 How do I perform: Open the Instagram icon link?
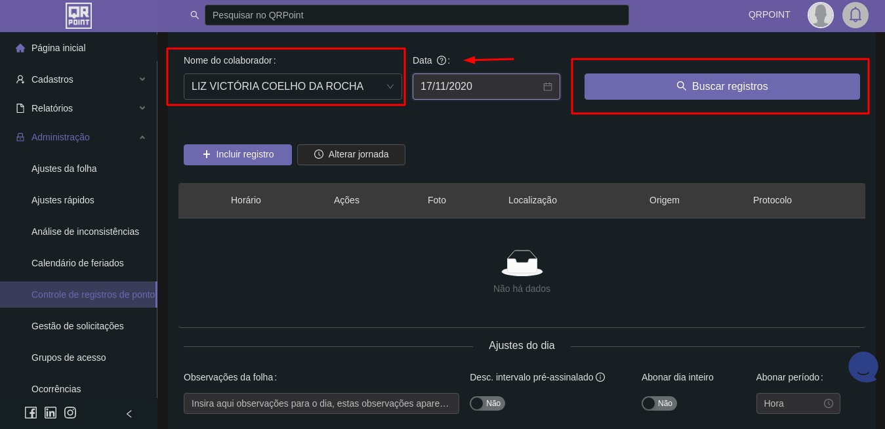click(70, 413)
